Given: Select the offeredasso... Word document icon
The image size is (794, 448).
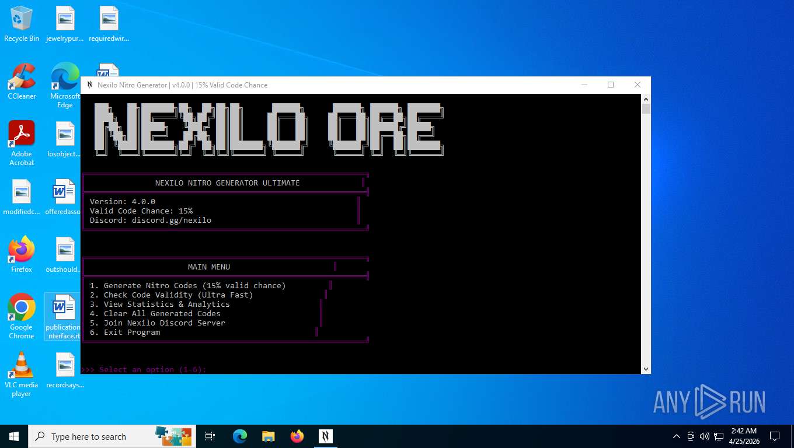Looking at the screenshot, I should tap(64, 198).
